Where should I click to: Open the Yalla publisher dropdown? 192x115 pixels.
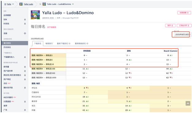pyautogui.click(x=9, y=4)
